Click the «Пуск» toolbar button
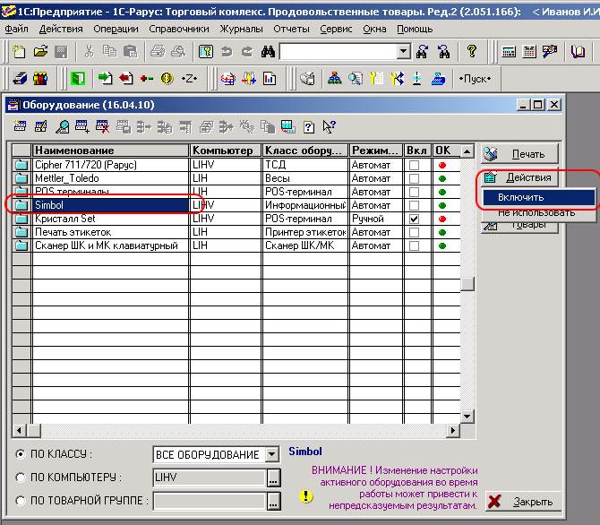600x525 pixels. click(475, 79)
